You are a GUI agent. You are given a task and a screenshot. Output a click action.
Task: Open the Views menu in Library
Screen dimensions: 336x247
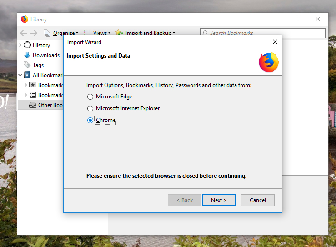(101, 33)
